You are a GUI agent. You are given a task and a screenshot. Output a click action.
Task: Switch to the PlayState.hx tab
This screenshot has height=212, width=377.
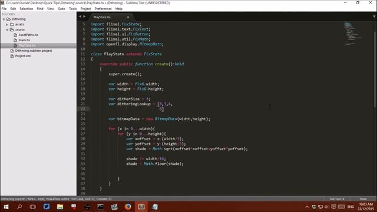102,17
